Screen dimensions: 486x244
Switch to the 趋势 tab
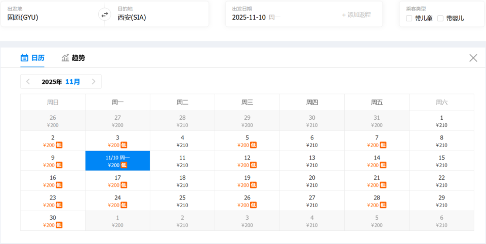coord(73,58)
